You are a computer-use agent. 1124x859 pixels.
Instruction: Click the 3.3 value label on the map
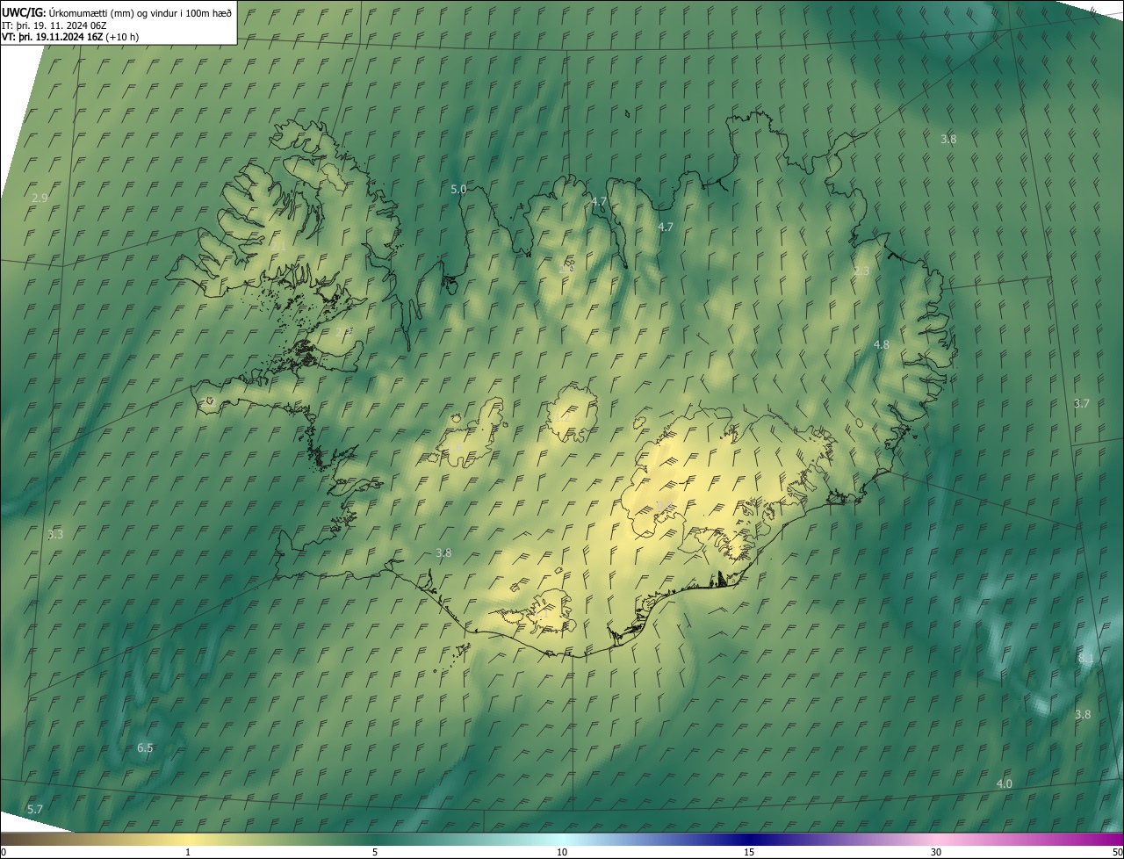[55, 535]
